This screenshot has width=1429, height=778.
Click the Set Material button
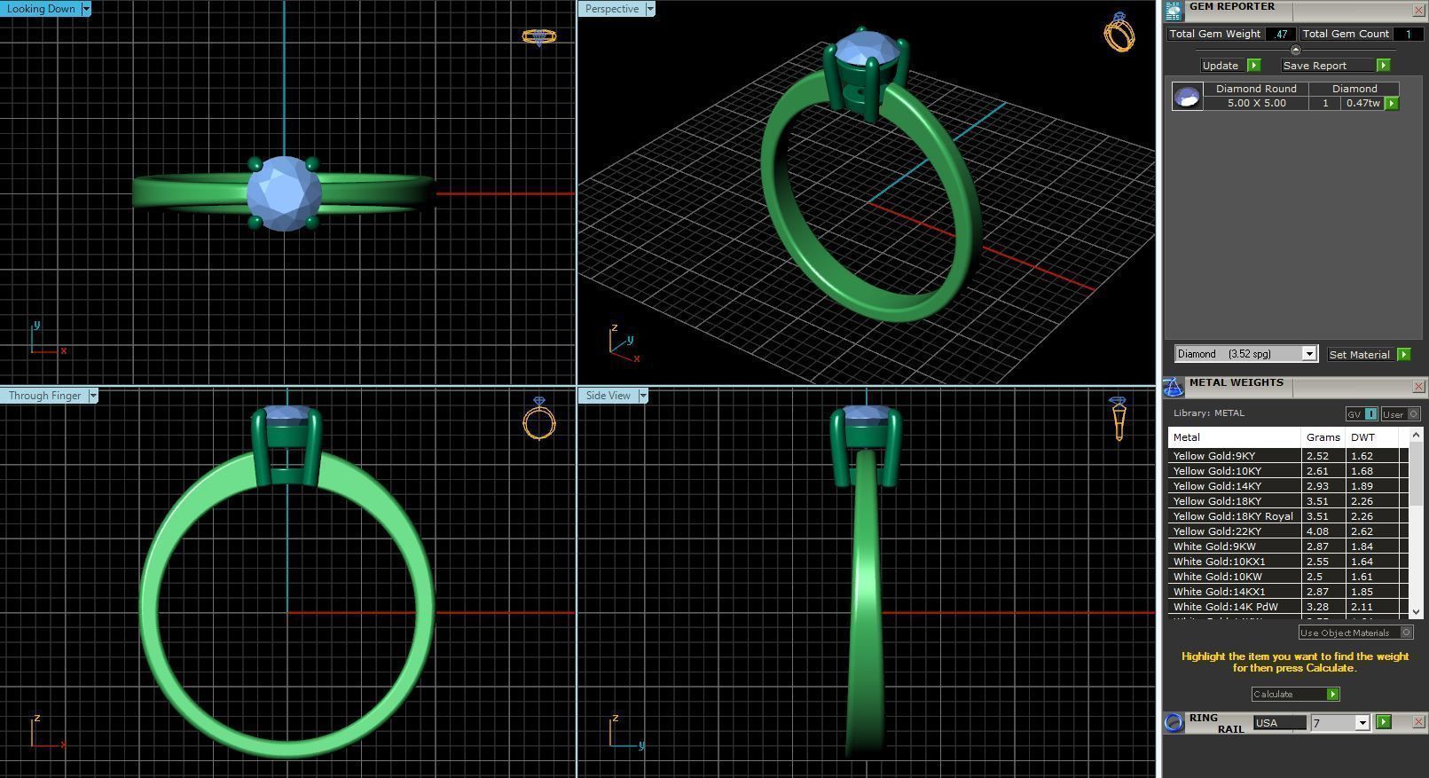pos(1359,354)
